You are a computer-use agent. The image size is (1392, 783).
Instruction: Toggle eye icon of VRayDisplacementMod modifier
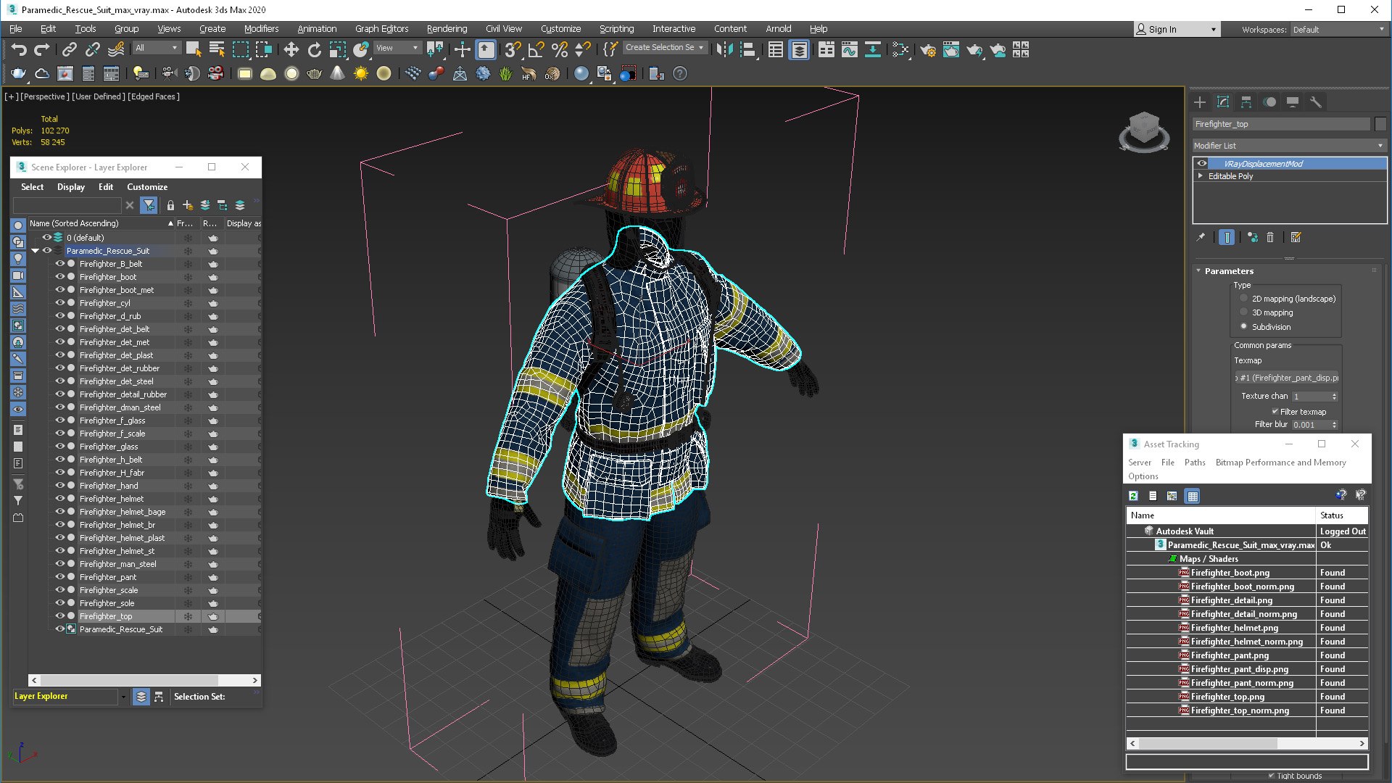click(x=1202, y=164)
